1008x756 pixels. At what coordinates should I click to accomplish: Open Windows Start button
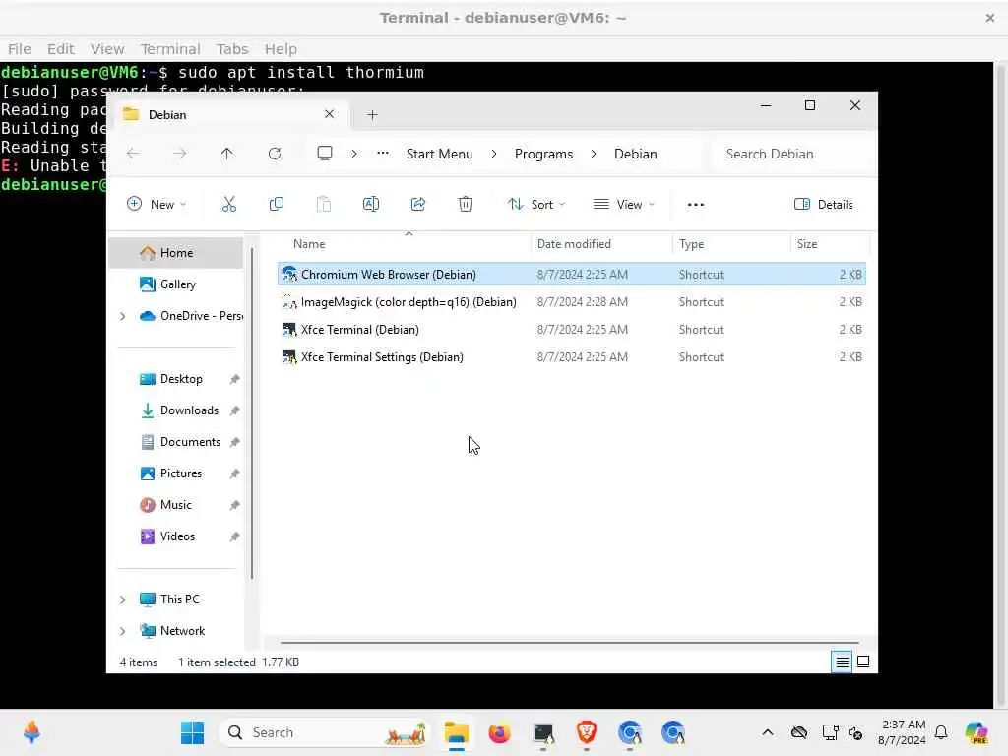[x=192, y=732]
